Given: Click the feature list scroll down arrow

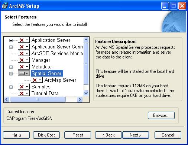Looking at the screenshot, I should click(x=86, y=93).
